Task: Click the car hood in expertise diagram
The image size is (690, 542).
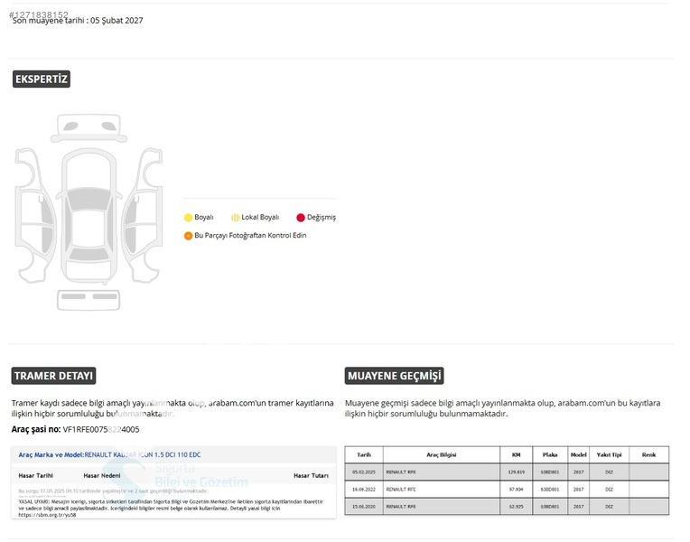Action: point(88,172)
